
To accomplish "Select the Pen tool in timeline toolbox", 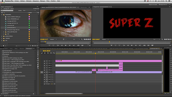I will (38, 64).
